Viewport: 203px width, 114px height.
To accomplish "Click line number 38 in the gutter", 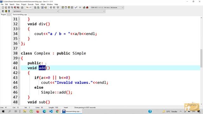I will (x=15, y=53).
